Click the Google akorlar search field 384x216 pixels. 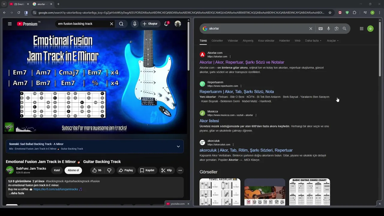258,28
